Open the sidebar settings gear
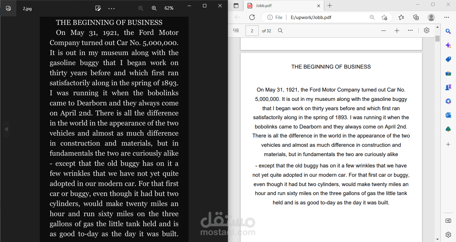 pyautogui.click(x=448, y=235)
